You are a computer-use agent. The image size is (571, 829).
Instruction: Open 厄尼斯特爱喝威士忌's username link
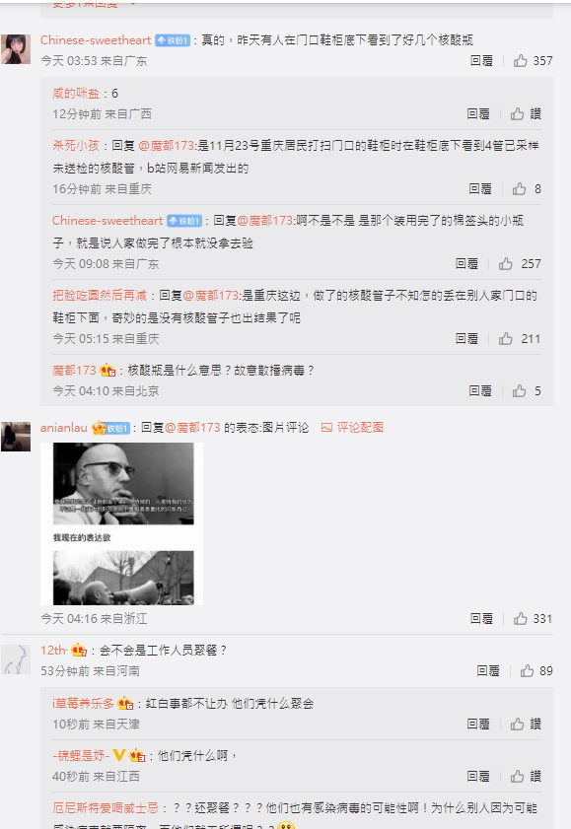(x=106, y=808)
